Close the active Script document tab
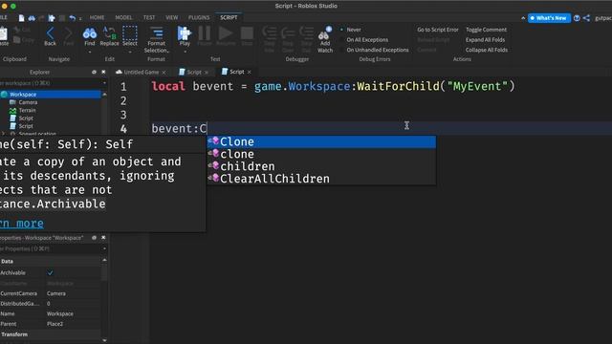The width and height of the screenshot is (612, 344). (x=249, y=73)
